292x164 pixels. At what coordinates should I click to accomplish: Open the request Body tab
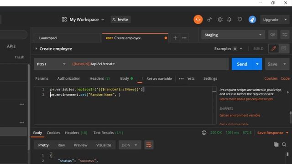click(x=126, y=78)
